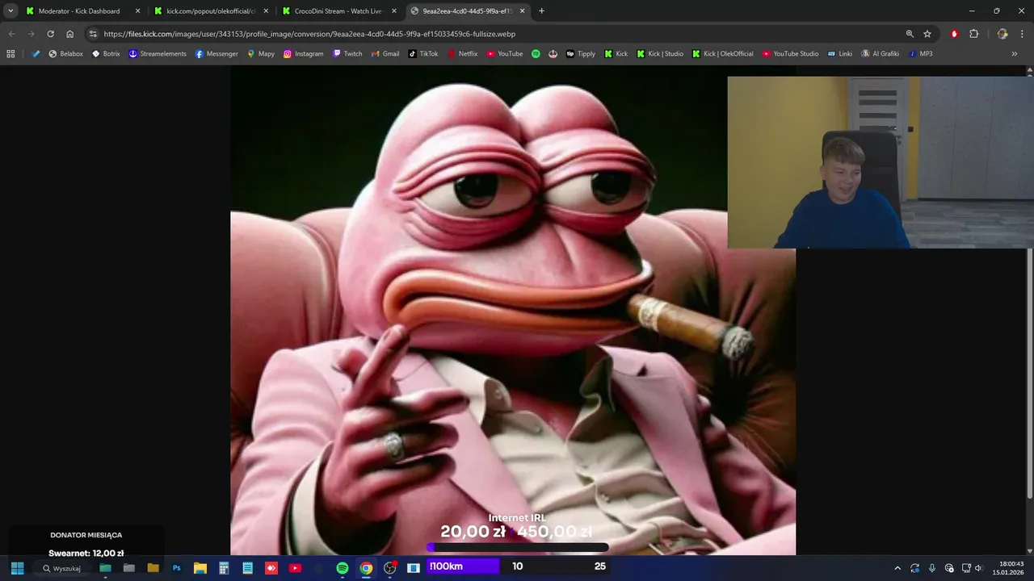1034x581 pixels.
Task: Close the kick.com/popout tab
Action: pyautogui.click(x=266, y=11)
